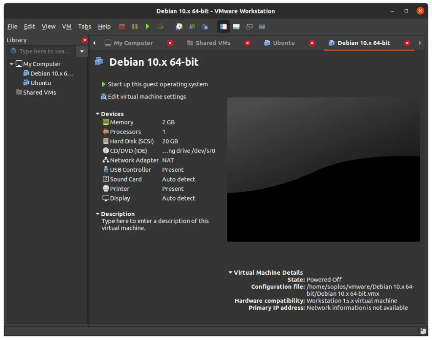
Task: Toggle the library sidebar view icon
Action: pos(223,27)
